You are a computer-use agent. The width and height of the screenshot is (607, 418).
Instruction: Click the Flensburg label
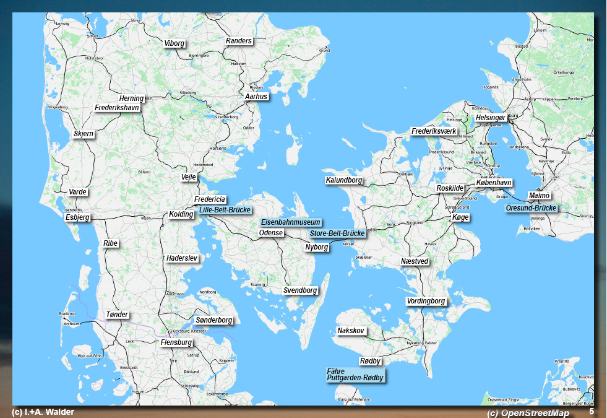pyautogui.click(x=176, y=342)
